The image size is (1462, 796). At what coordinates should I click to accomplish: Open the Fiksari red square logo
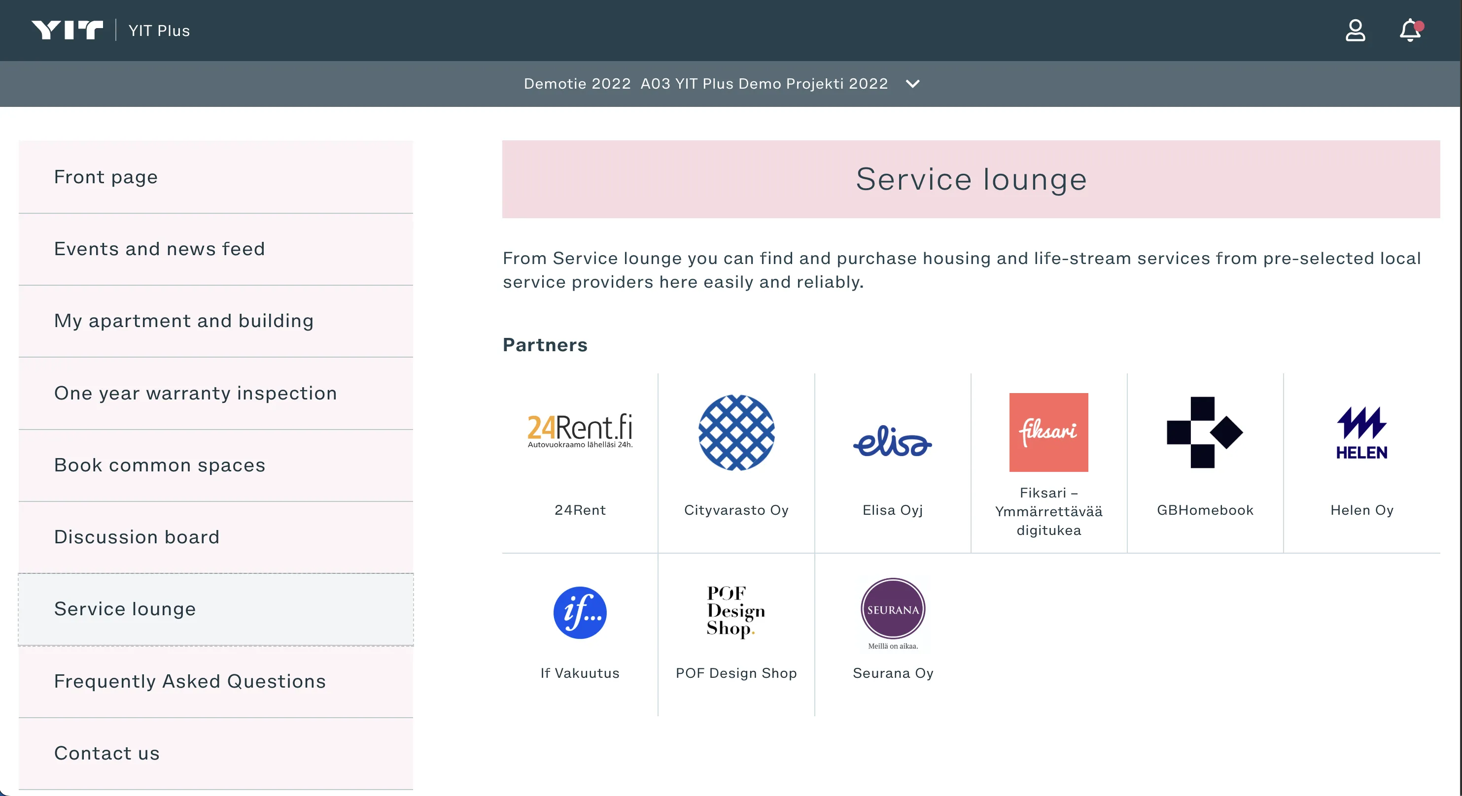(x=1048, y=432)
